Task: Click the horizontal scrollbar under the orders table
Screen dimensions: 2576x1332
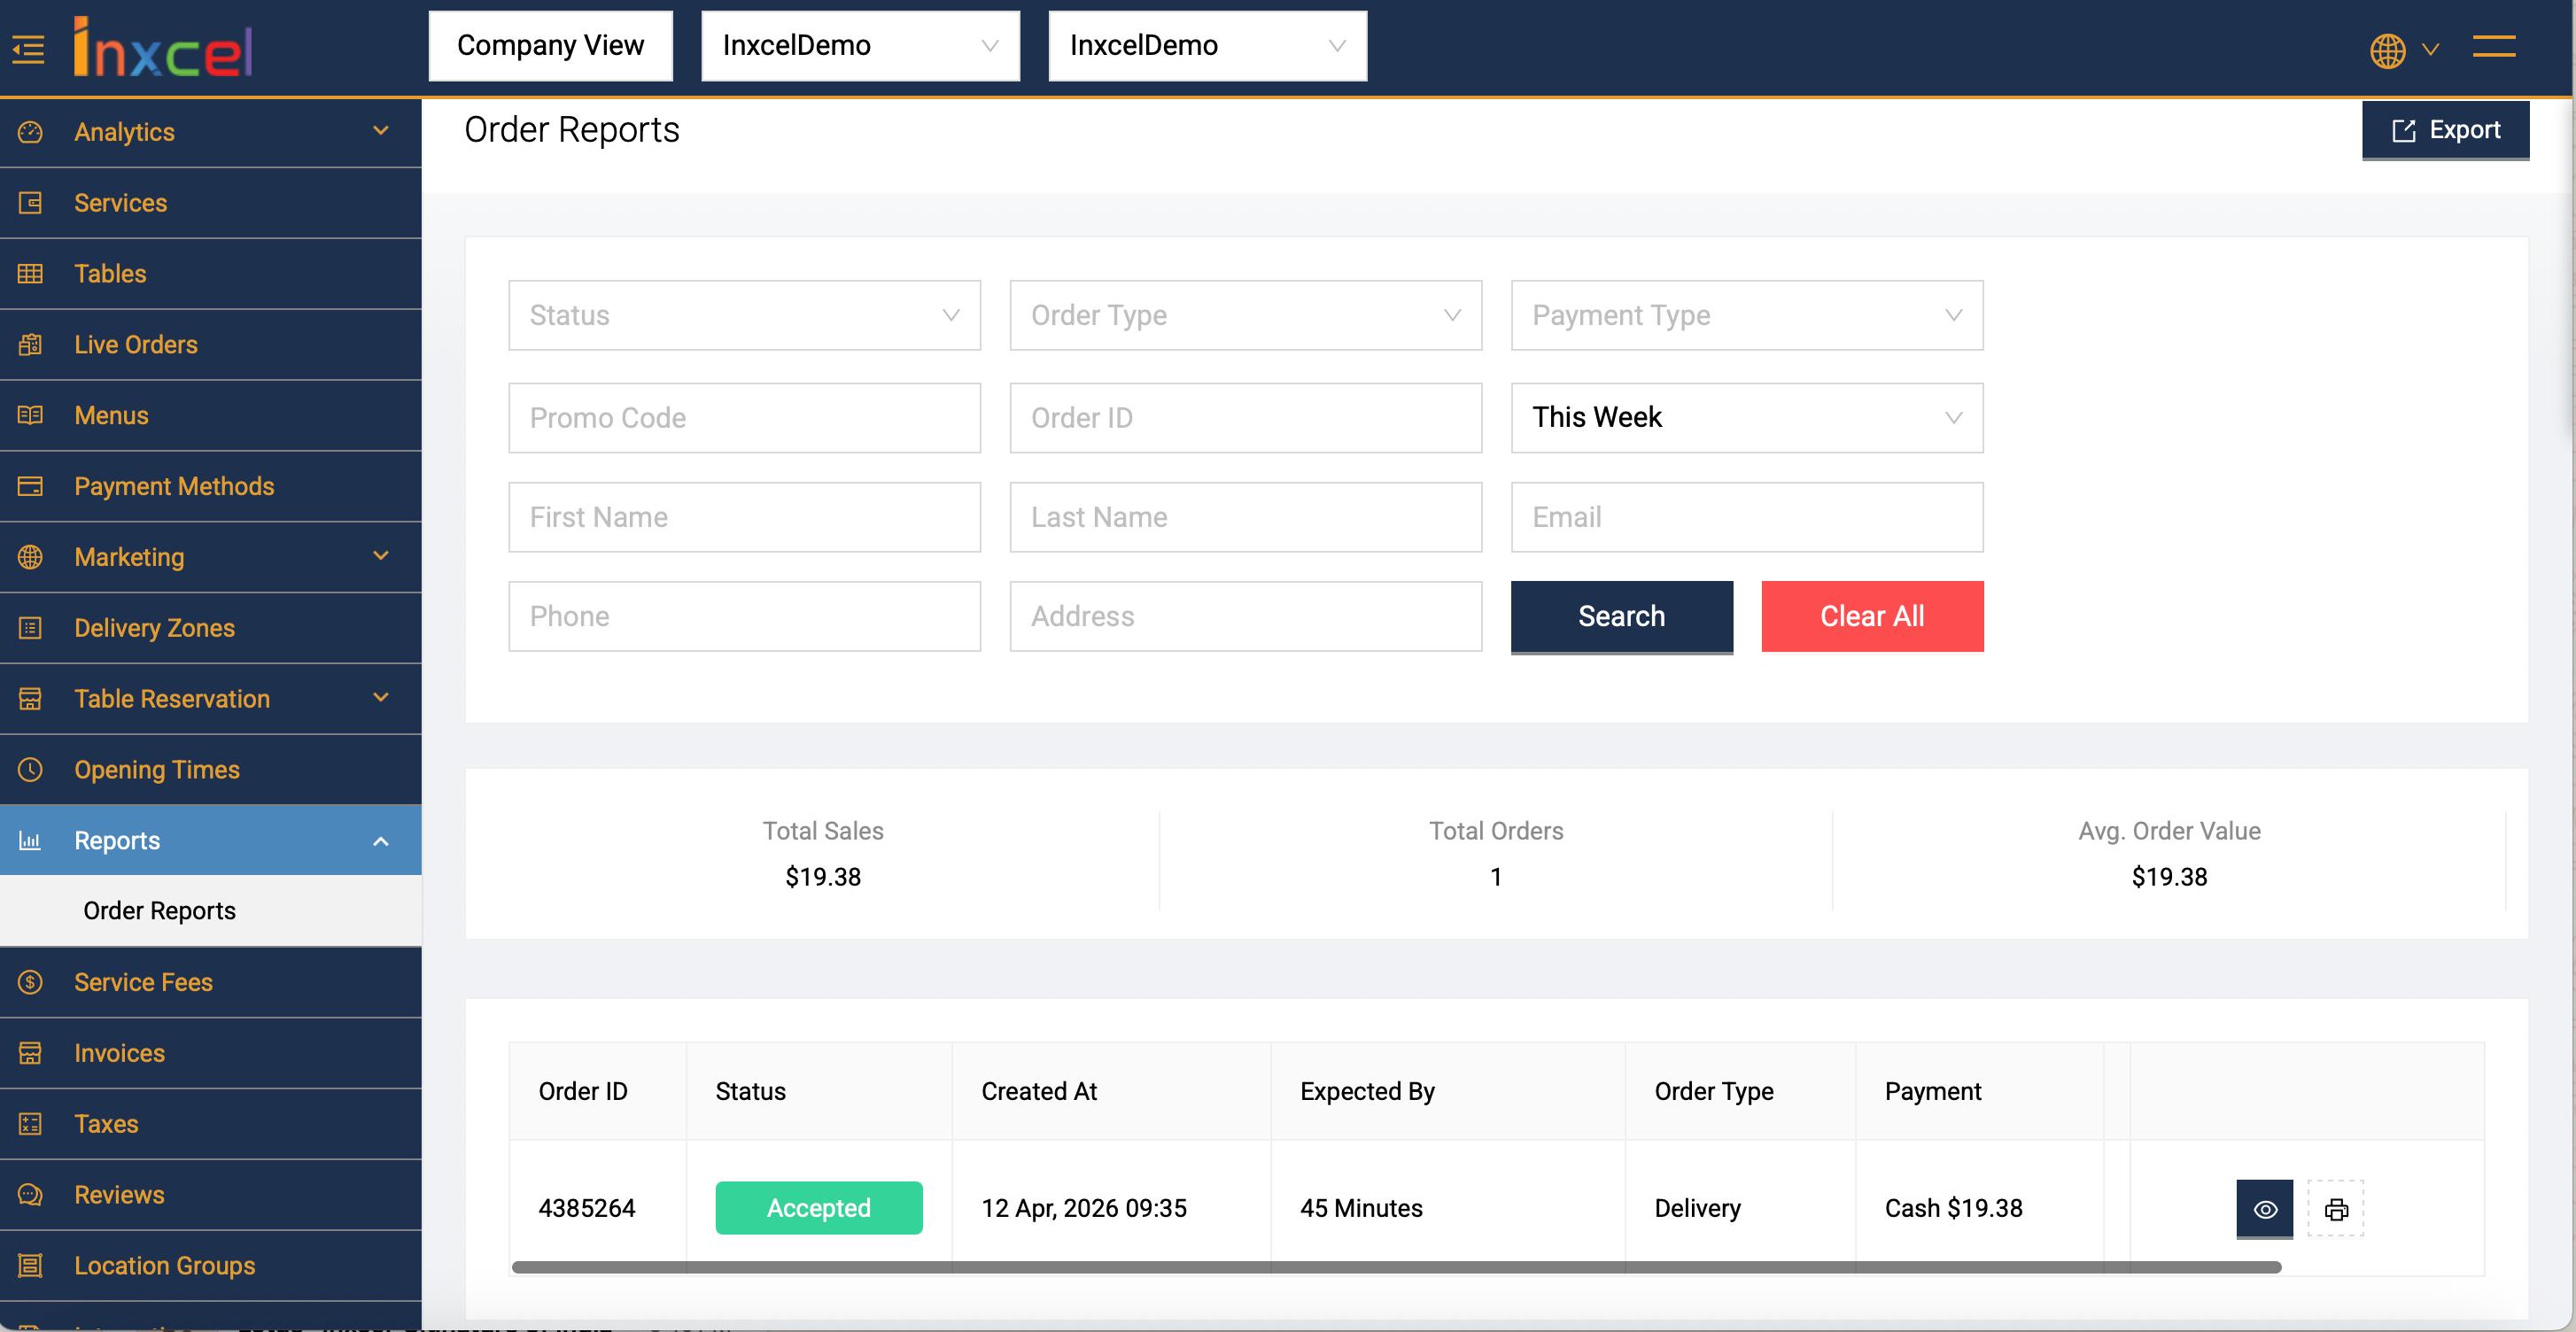Action: pos(1395,1267)
